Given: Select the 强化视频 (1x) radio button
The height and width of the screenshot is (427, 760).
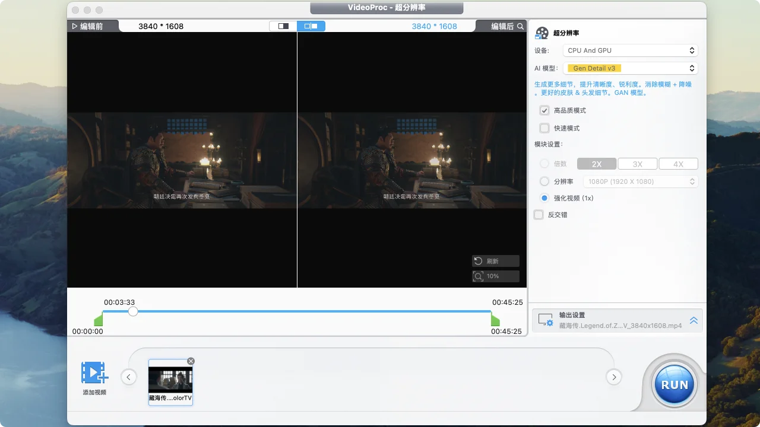Looking at the screenshot, I should point(544,198).
